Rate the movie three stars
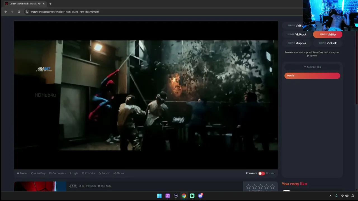 260,186
